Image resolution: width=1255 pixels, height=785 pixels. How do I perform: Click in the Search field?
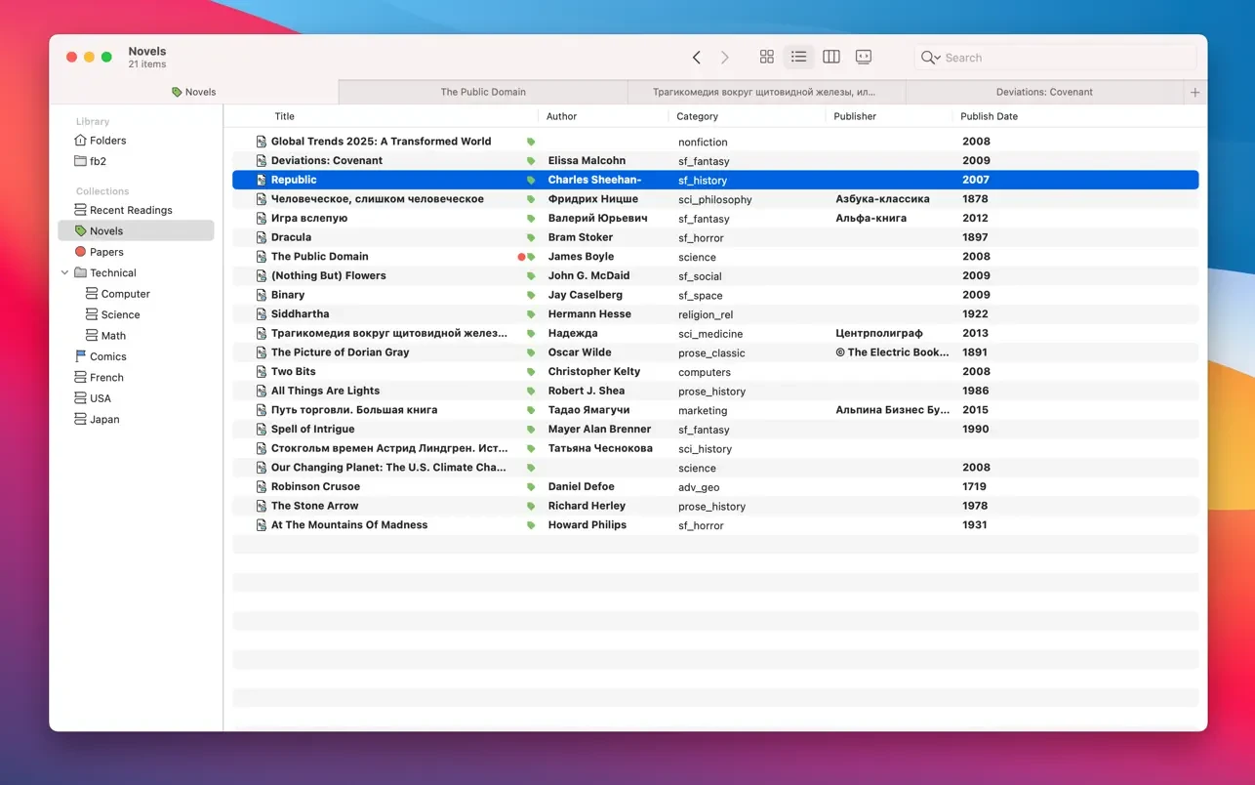coord(1064,58)
